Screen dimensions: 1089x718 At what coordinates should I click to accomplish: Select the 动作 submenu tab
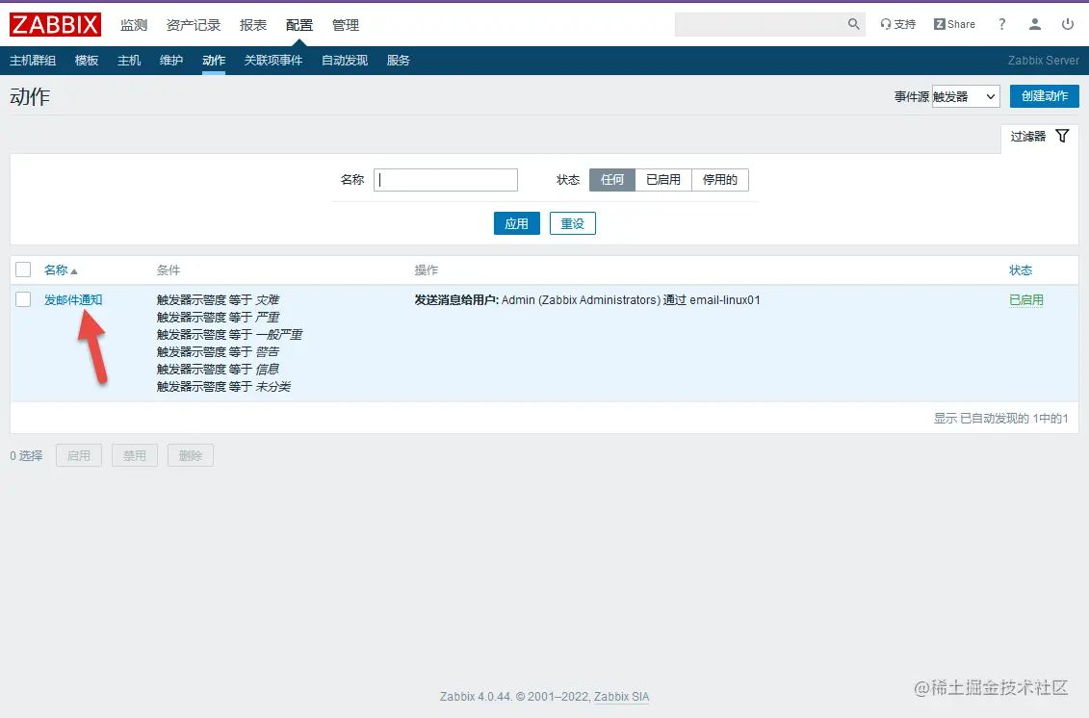214,61
